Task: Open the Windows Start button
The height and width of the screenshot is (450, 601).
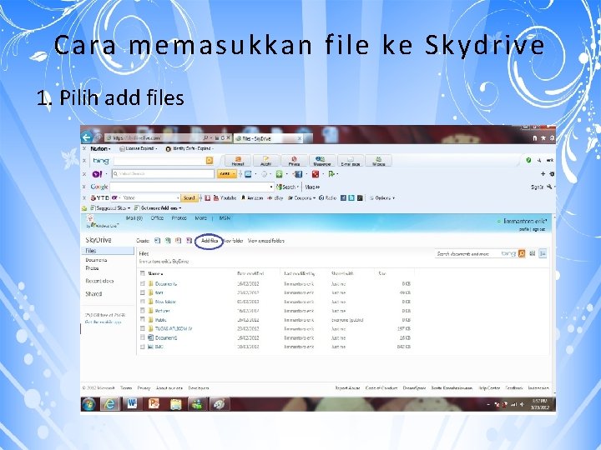Action: pyautogui.click(x=89, y=404)
